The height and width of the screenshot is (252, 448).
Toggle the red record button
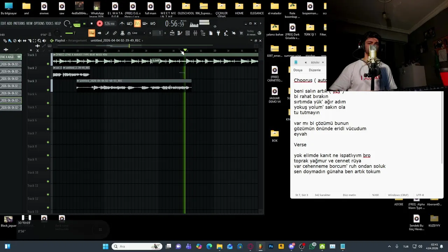click(100, 23)
